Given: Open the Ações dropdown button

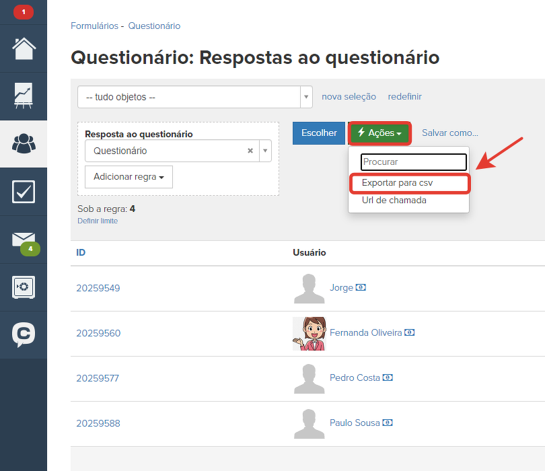Looking at the screenshot, I should [x=379, y=133].
